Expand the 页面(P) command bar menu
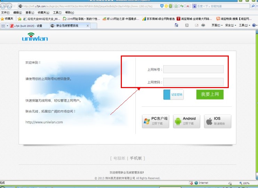 tap(217, 25)
